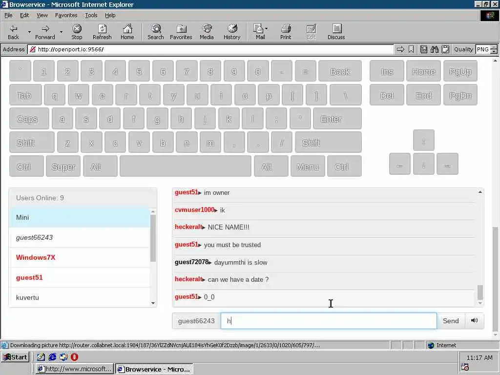Open the Mail button dropdown arrow
The width and height of the screenshot is (500, 375).
(x=267, y=29)
